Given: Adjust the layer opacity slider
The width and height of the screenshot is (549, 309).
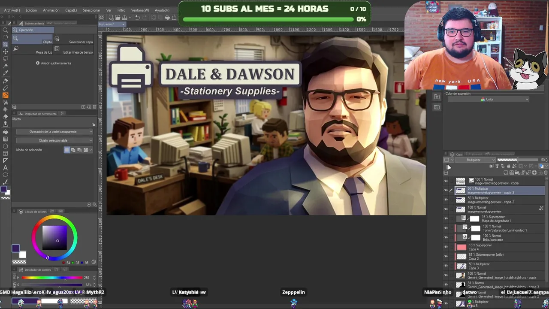Looking at the screenshot, I should tap(517, 160).
